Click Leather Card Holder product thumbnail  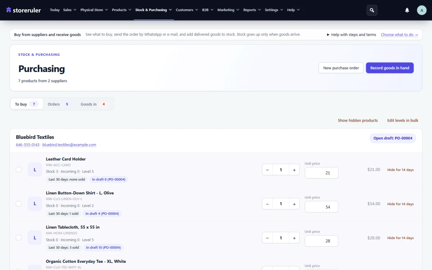[x=35, y=170]
